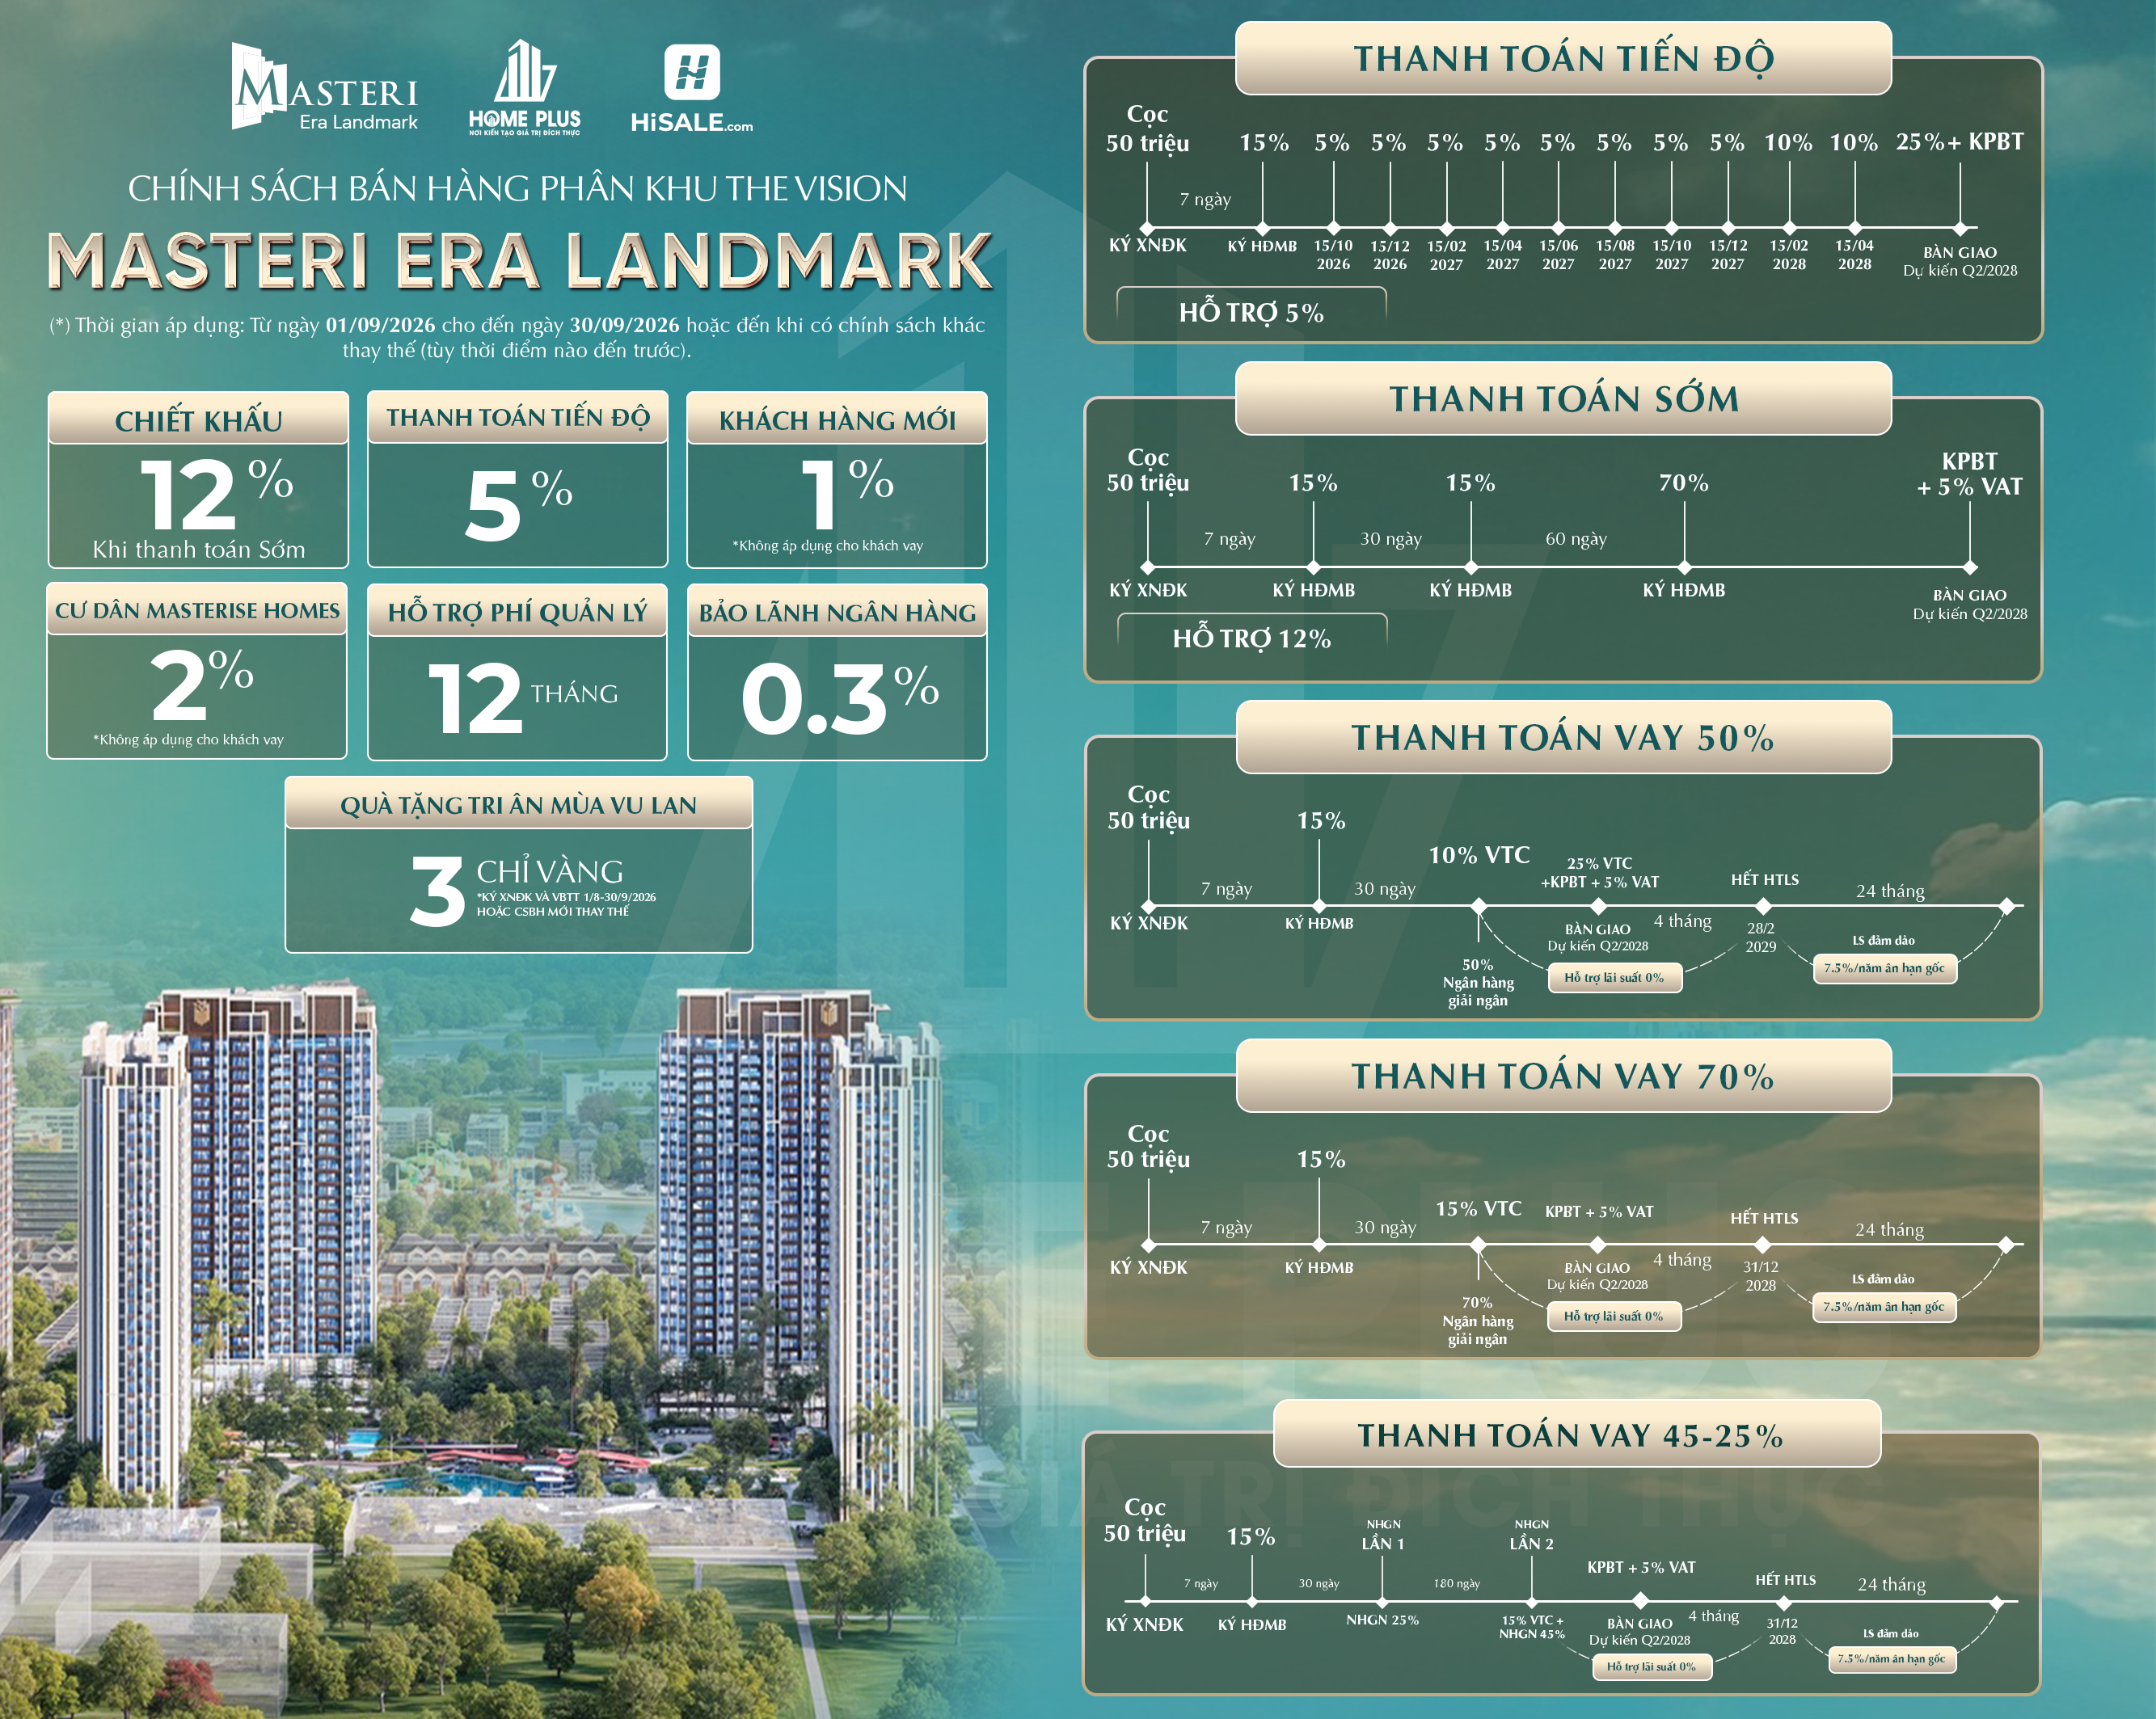The image size is (2156, 1719).
Task: Click the Thanh Toán Vay 45-25% header
Action: pos(1577,1434)
